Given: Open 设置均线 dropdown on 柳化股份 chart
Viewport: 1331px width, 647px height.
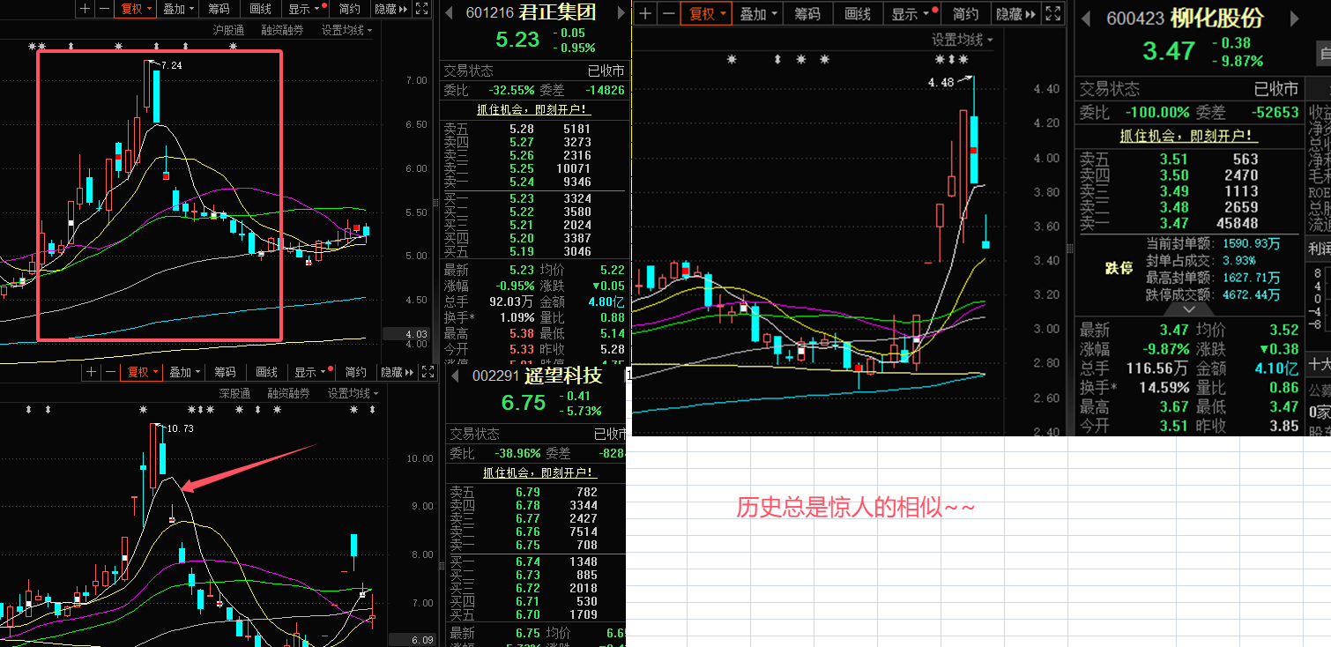Looking at the screenshot, I should [x=963, y=40].
